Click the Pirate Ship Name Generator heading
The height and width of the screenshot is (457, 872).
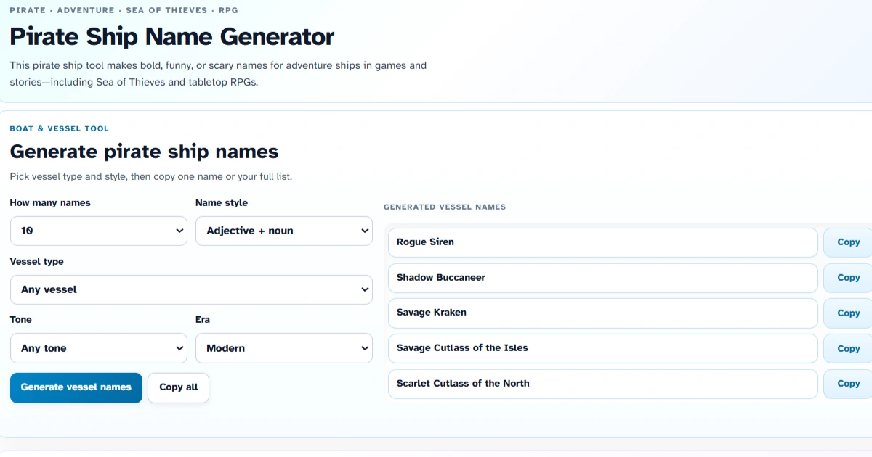tap(172, 36)
